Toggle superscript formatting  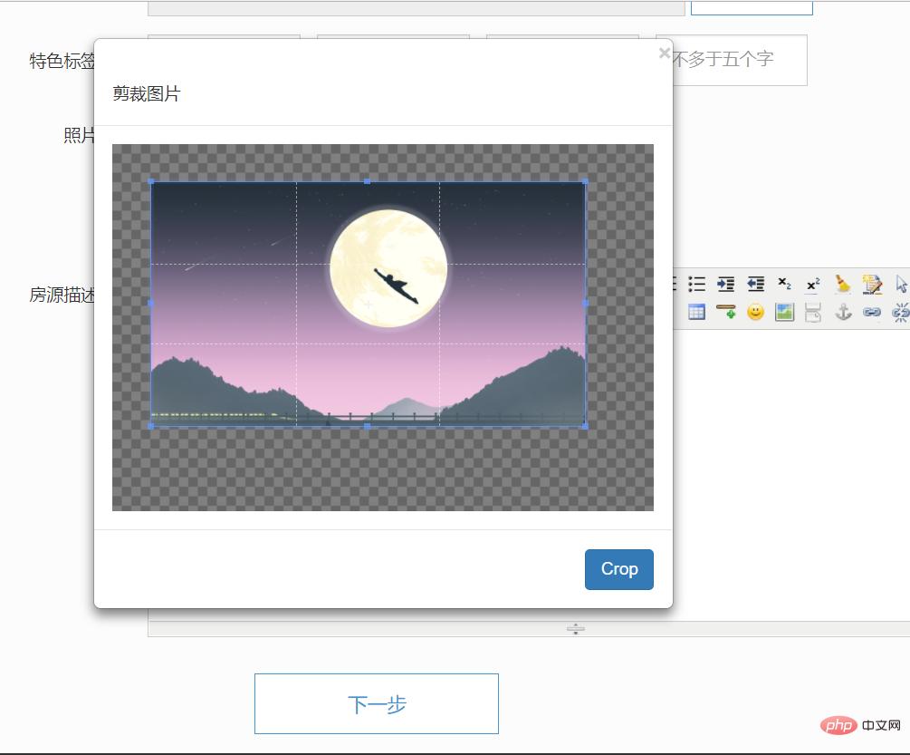coord(813,284)
